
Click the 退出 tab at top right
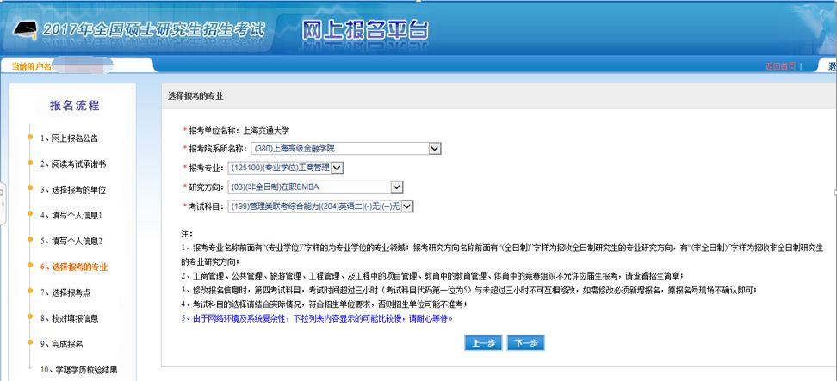coord(830,66)
